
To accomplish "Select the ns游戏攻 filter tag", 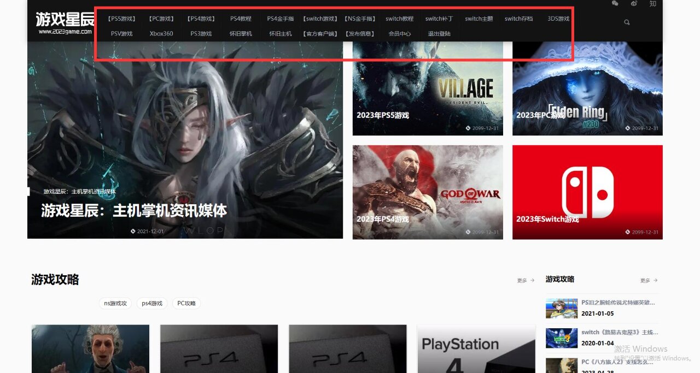I will coord(115,303).
